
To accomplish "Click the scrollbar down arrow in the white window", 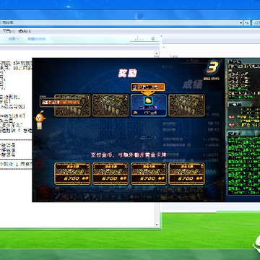I will (157, 225).
